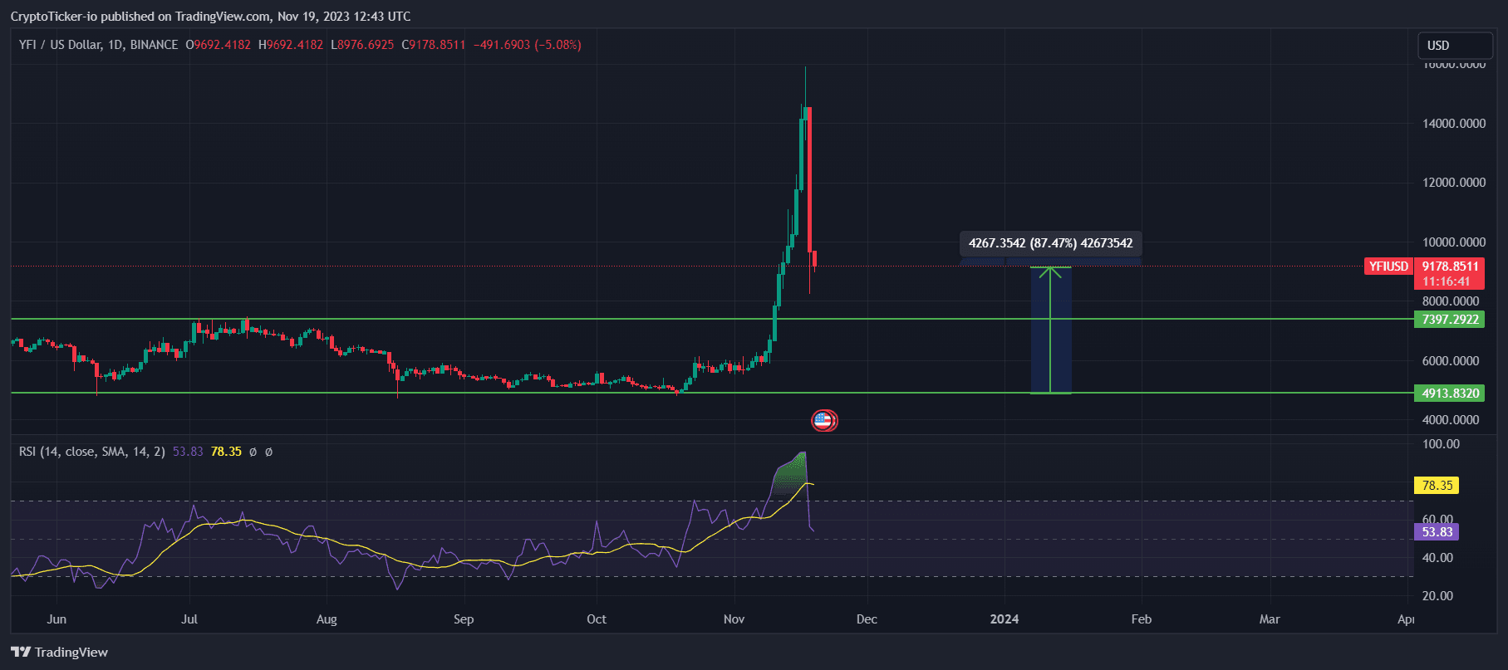
Task: Click the green measurement arrow tip
Action: point(1050,269)
